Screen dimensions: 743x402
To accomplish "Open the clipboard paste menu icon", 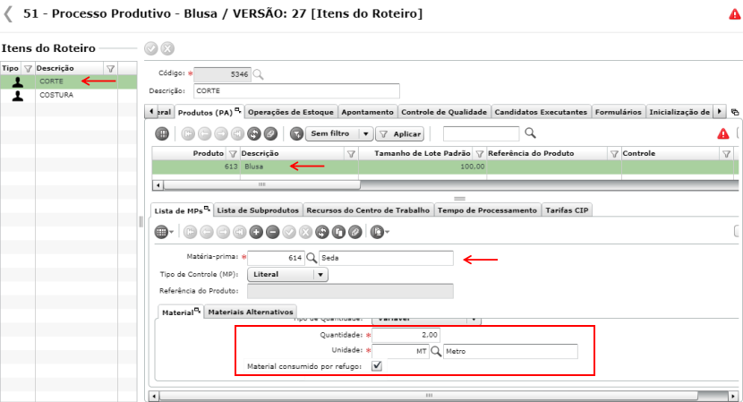I will pyautogui.click(x=380, y=232).
